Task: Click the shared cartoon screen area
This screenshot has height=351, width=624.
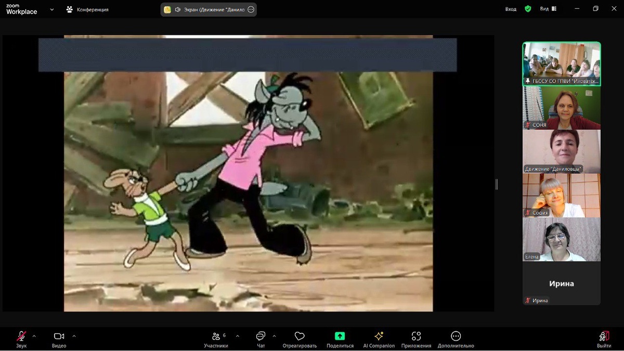Action: coord(248,173)
